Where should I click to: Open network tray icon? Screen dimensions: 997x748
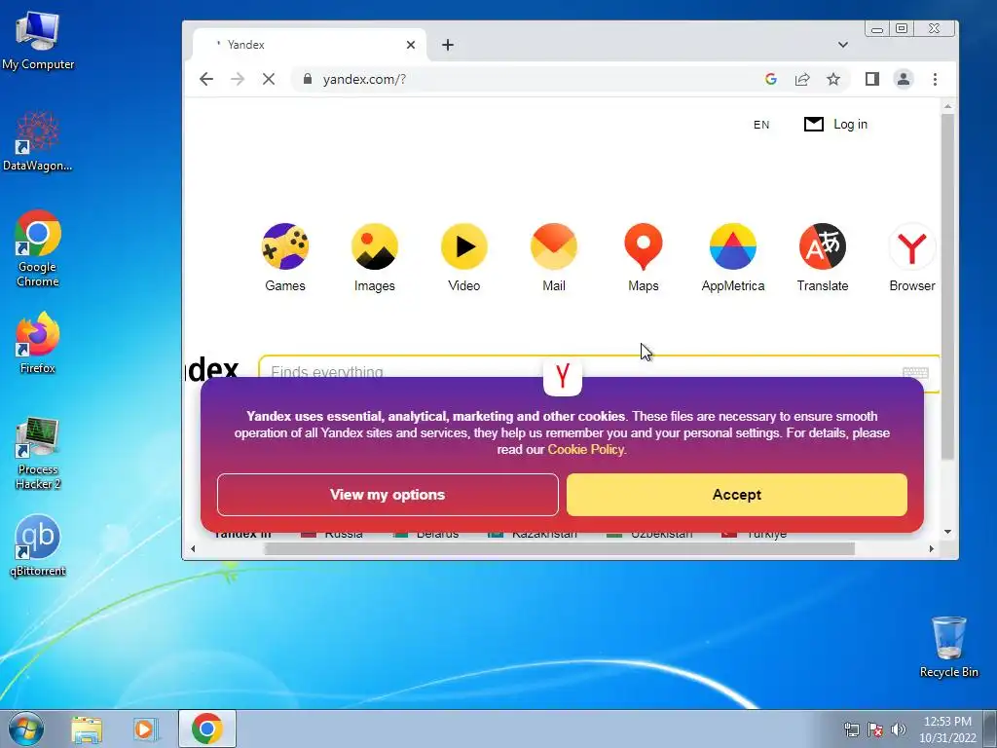(851, 729)
